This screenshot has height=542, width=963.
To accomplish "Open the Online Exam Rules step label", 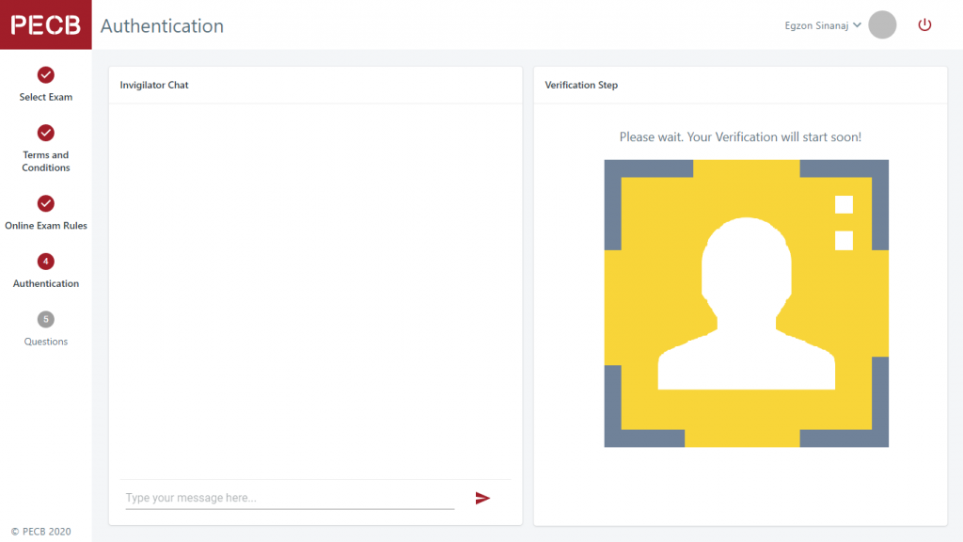I will (46, 226).
